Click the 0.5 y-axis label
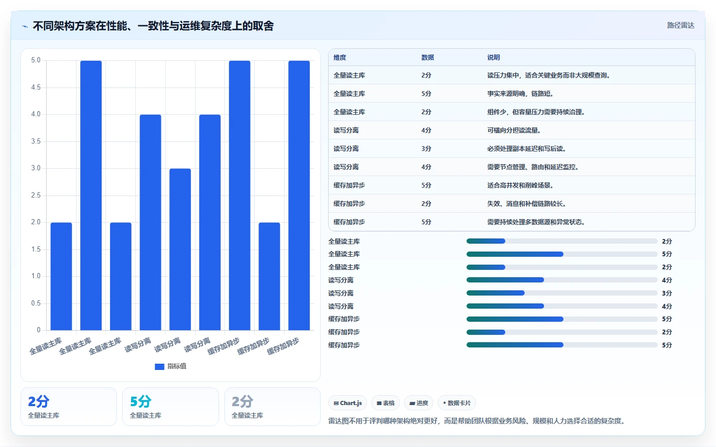The image size is (716, 447). [x=36, y=303]
